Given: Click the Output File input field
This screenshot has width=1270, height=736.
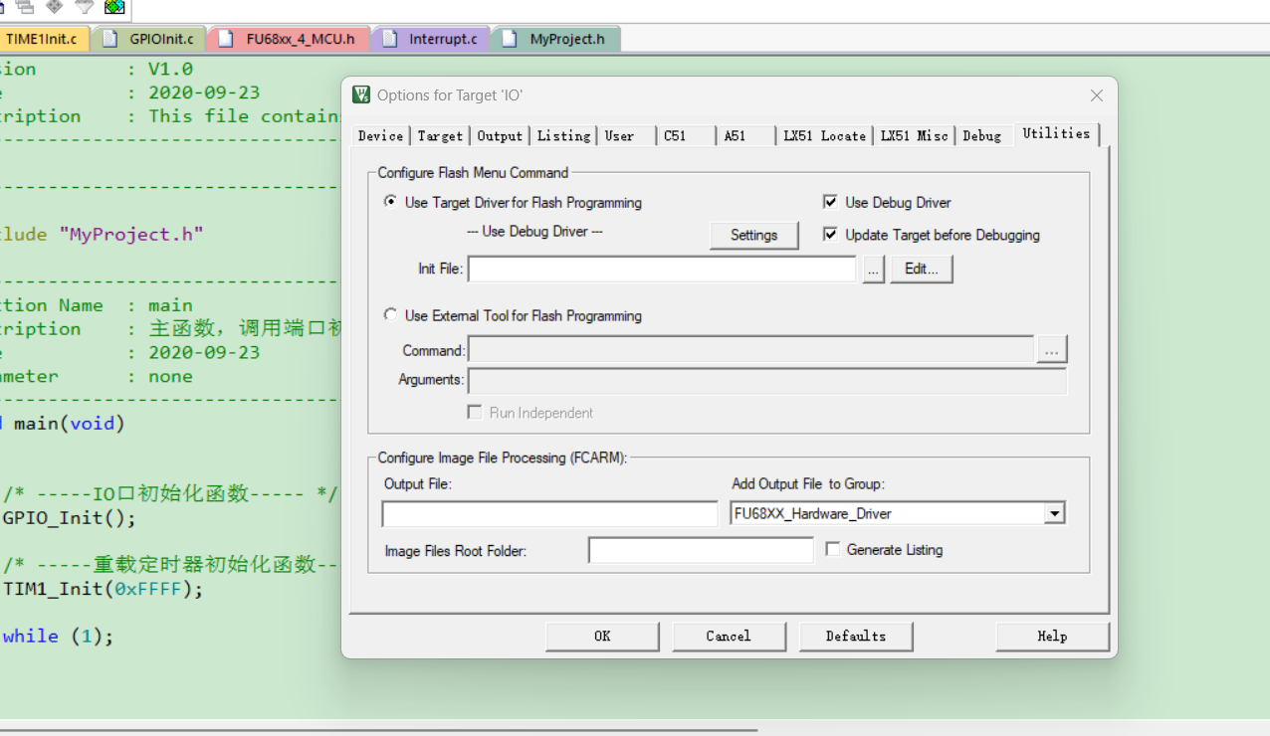Looking at the screenshot, I should 549,514.
